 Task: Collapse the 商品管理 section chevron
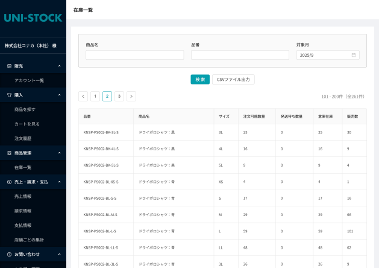[x=59, y=153]
